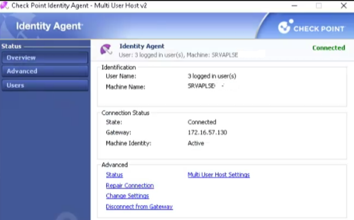The width and height of the screenshot is (354, 220).
Task: Click the disabled maximize window button
Action: 319,6
